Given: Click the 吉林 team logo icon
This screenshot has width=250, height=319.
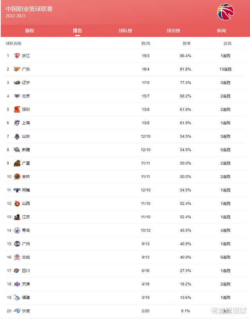Looking at the screenshot, I should (x=17, y=176).
